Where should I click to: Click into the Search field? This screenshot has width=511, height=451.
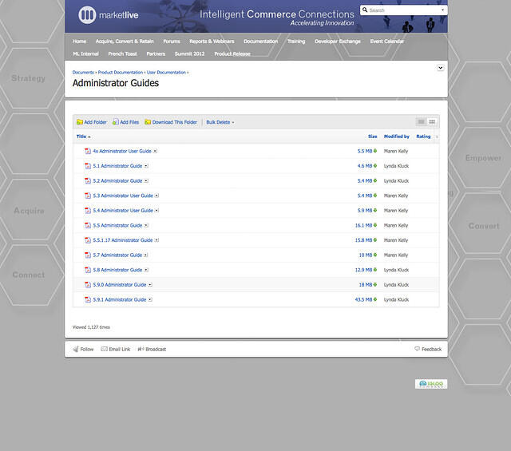(x=403, y=10)
